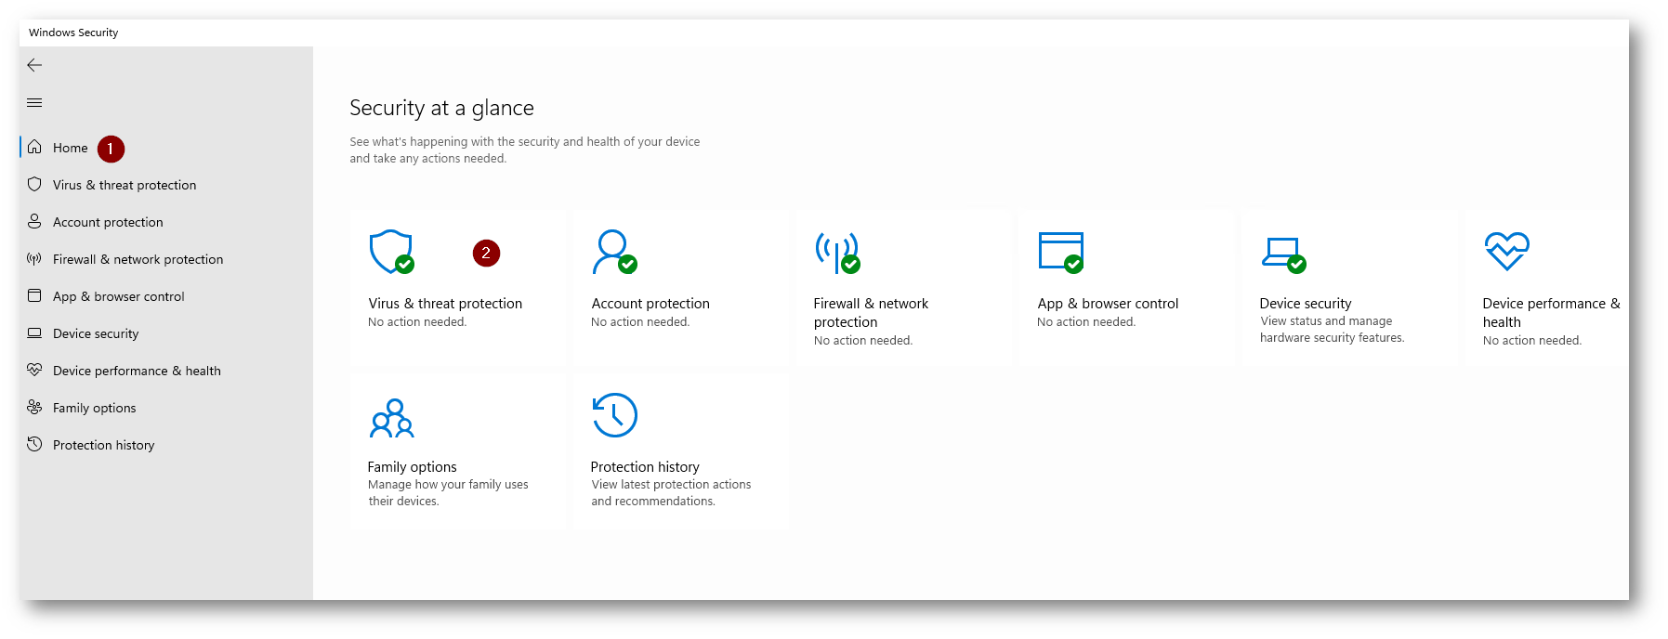The height and width of the screenshot is (639, 1668).
Task: Select Home in the sidebar
Action: point(70,148)
